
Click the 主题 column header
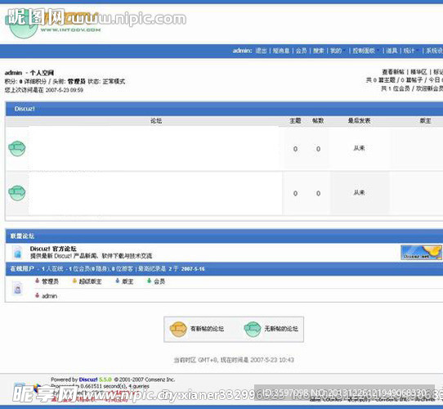pos(295,121)
